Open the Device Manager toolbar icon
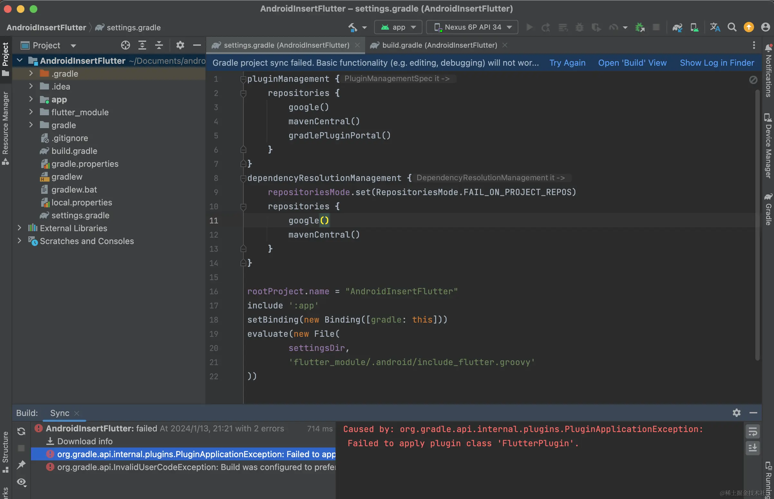This screenshot has width=774, height=499. click(x=694, y=28)
